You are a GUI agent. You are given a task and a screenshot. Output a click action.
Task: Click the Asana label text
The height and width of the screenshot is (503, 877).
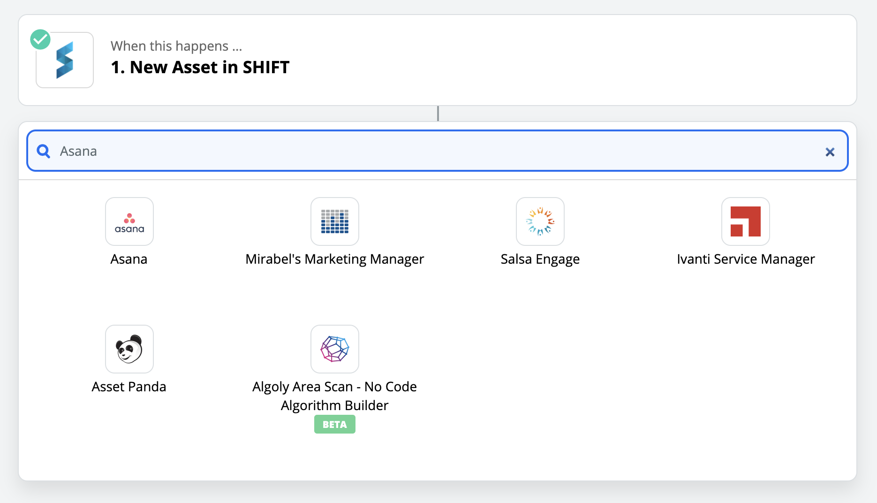coord(129,259)
